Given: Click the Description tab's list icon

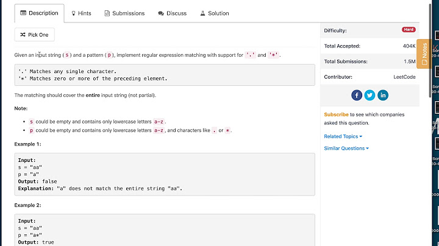Looking at the screenshot, I should click(23, 13).
